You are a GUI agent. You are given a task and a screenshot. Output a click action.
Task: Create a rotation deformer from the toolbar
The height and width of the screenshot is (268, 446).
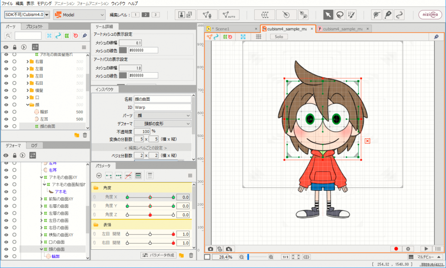coord(286,15)
